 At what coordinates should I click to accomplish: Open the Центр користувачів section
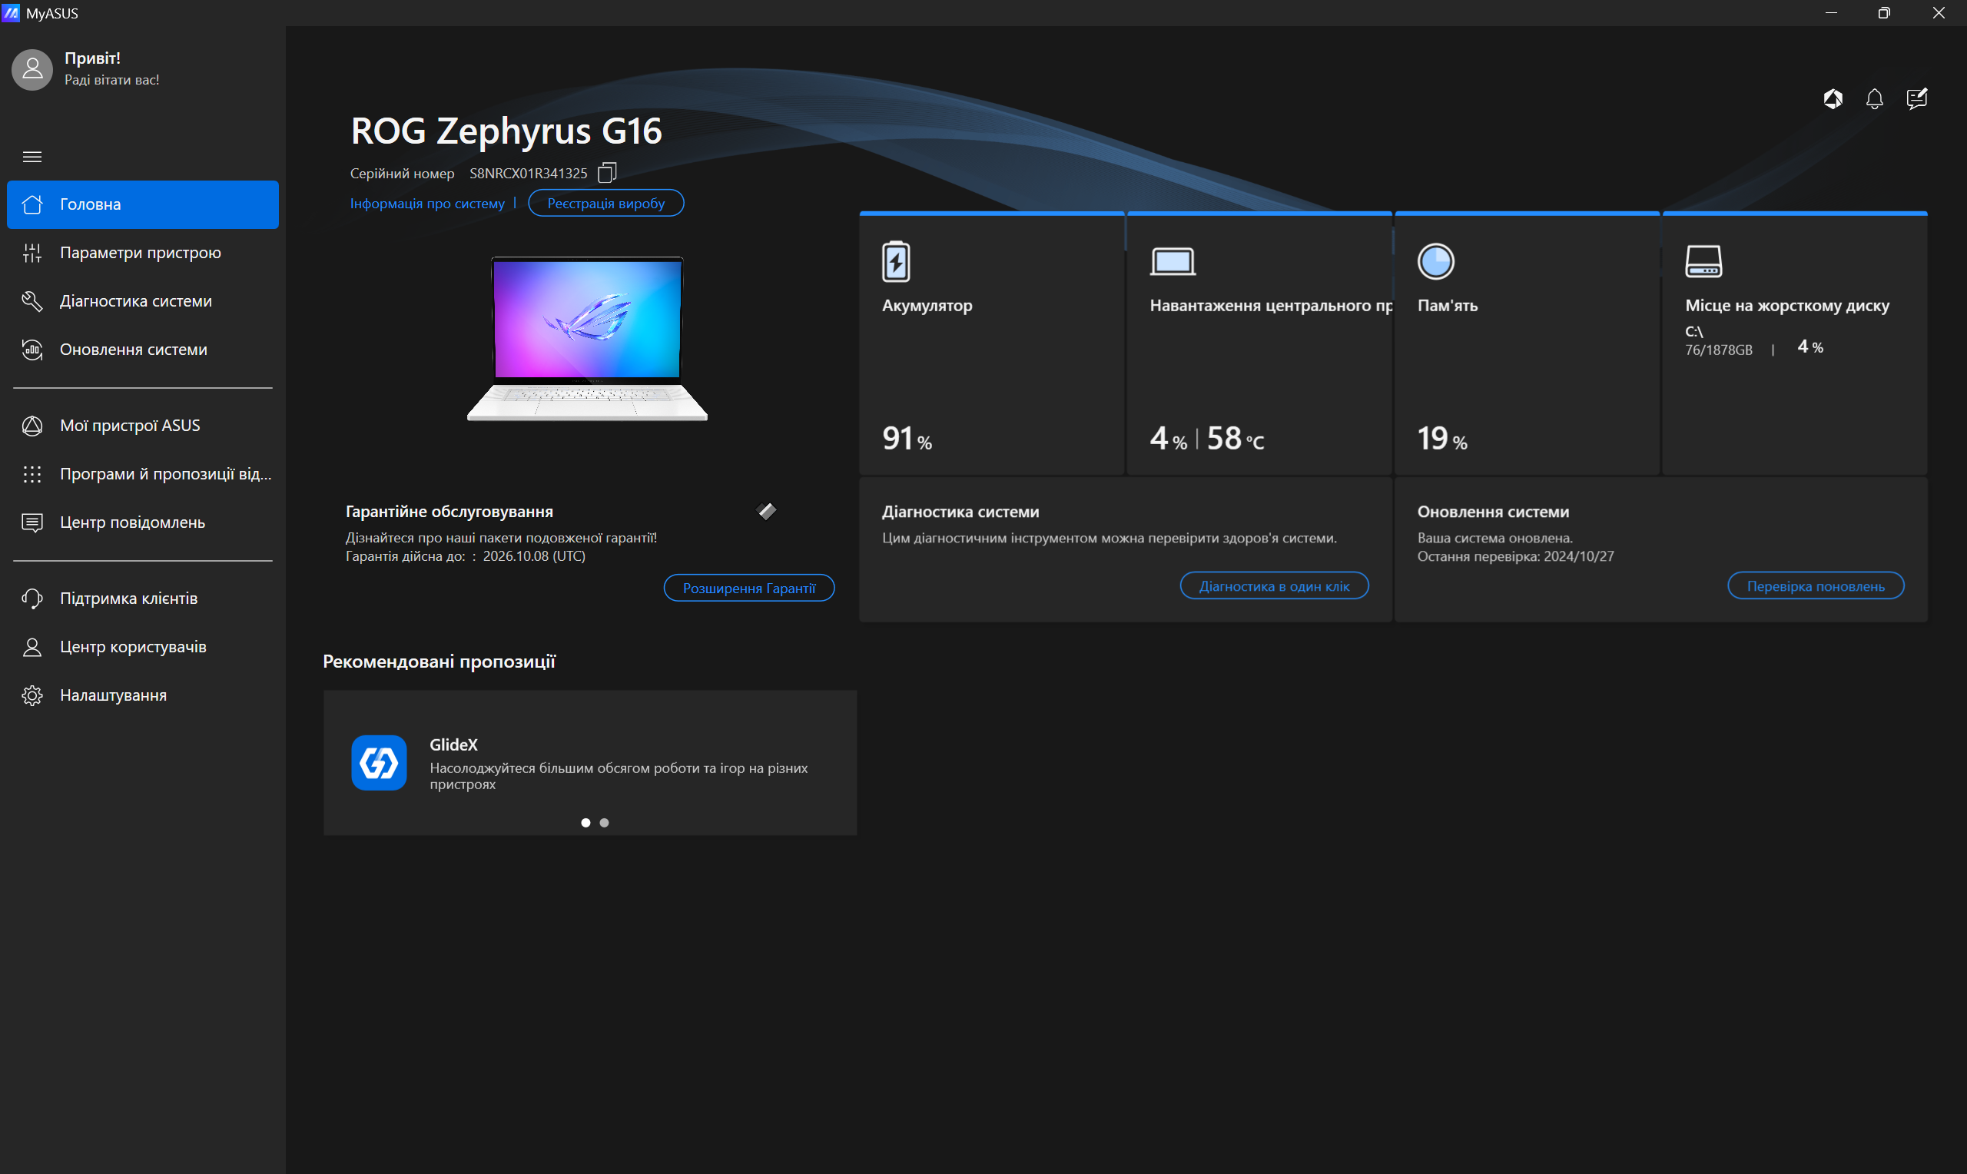(32, 646)
